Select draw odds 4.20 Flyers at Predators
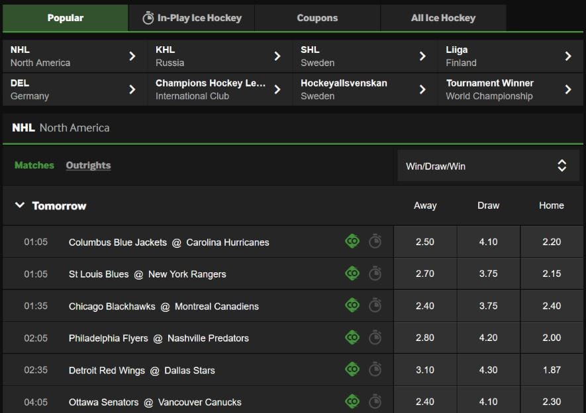The image size is (586, 413). 488,338
